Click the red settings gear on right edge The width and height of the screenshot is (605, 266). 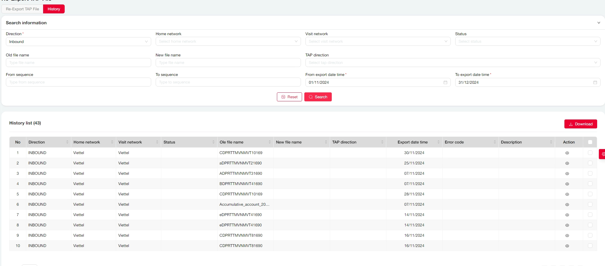pyautogui.click(x=603, y=154)
